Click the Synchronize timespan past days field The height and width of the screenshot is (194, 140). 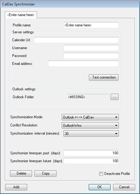[91, 153]
